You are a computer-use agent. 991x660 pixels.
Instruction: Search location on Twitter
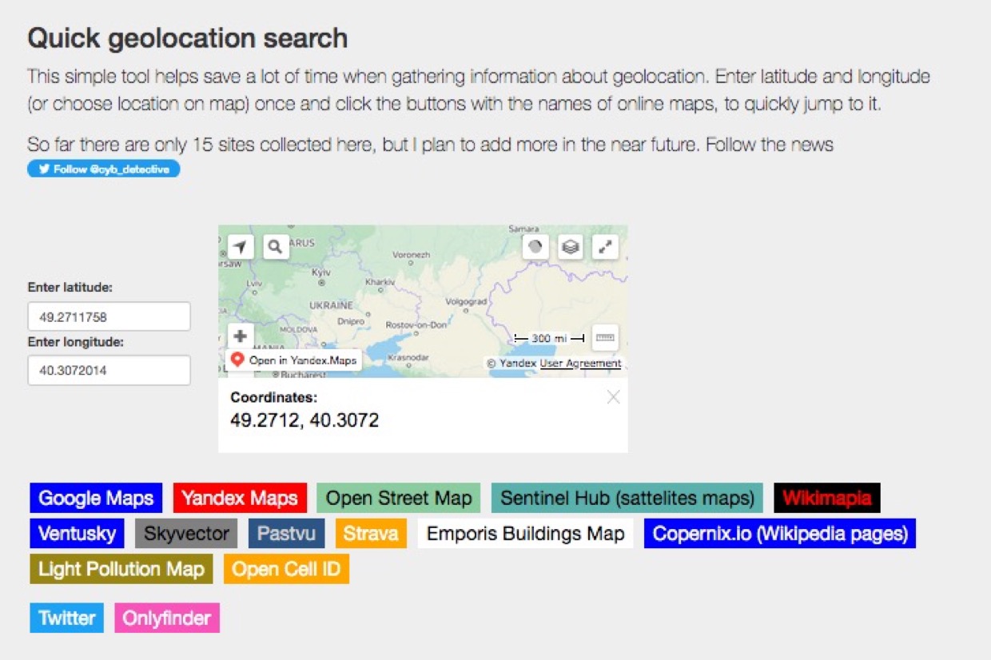[x=67, y=618]
